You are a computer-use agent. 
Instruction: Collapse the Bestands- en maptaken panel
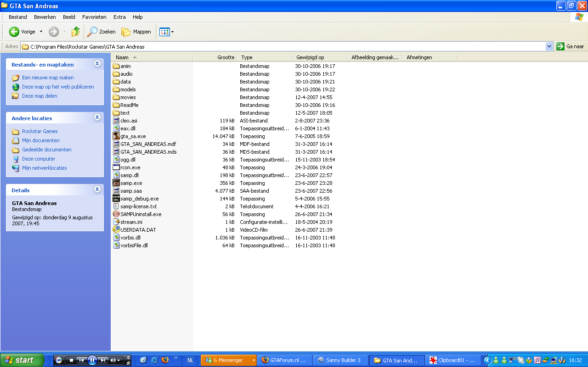tap(97, 64)
